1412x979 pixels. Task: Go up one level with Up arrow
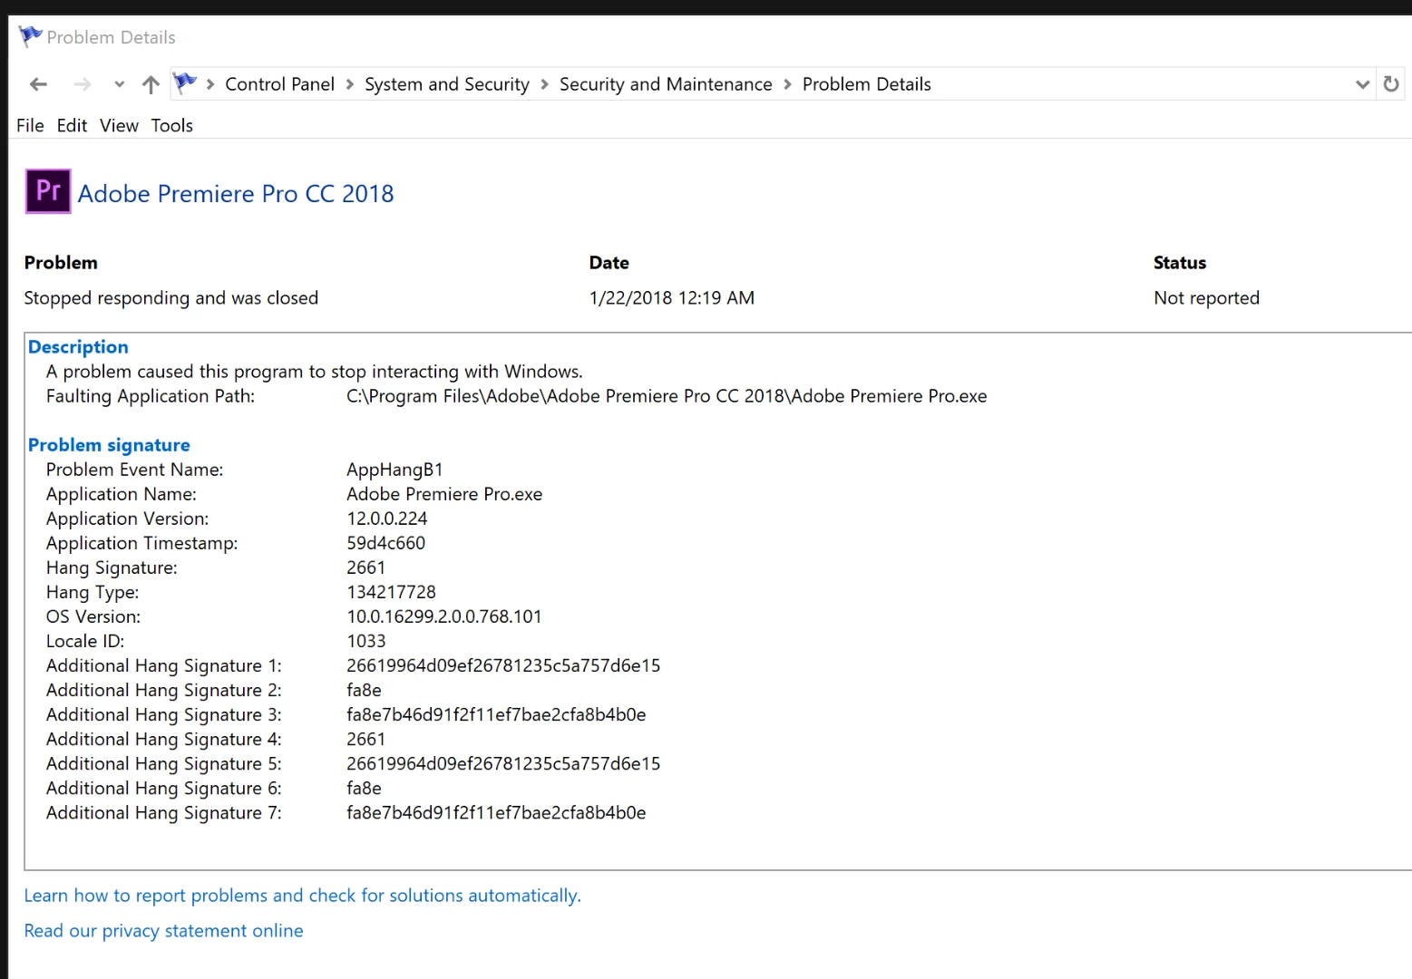point(151,84)
